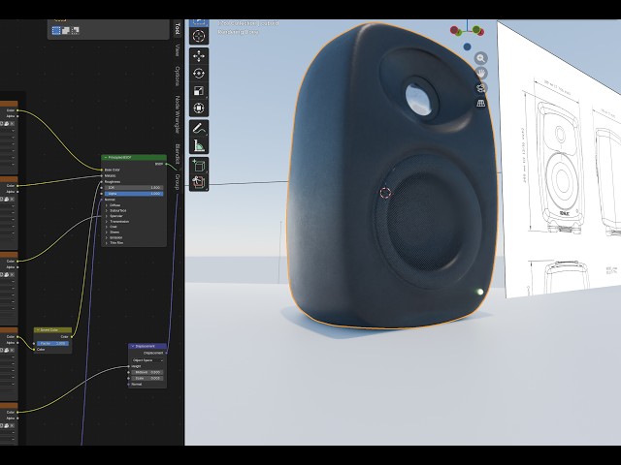Click the BSDF output socket
Image resolution: width=621 pixels, height=465 pixels.
click(x=166, y=164)
